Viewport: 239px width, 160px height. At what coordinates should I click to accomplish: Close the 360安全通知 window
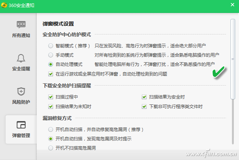tap(232, 5)
